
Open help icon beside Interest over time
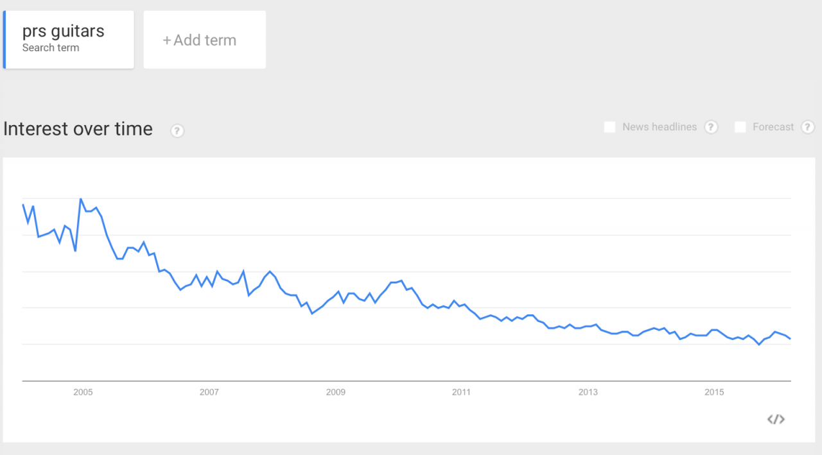(x=177, y=131)
